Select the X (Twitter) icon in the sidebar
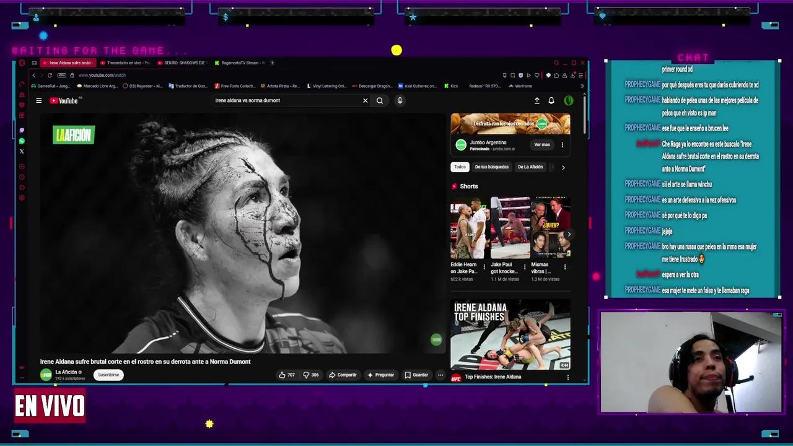Viewport: 793px width, 446px height. (x=22, y=151)
